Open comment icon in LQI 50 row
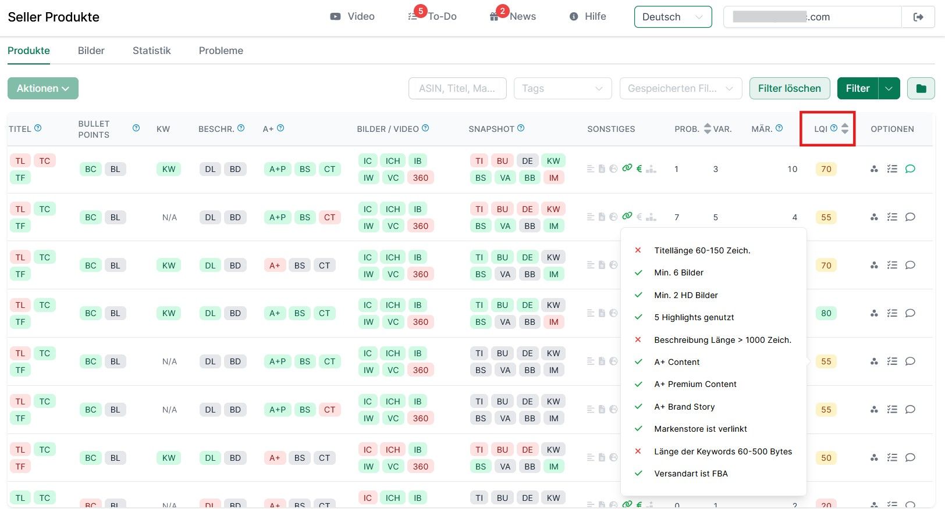Viewport: 945px width, 509px height. click(910, 457)
